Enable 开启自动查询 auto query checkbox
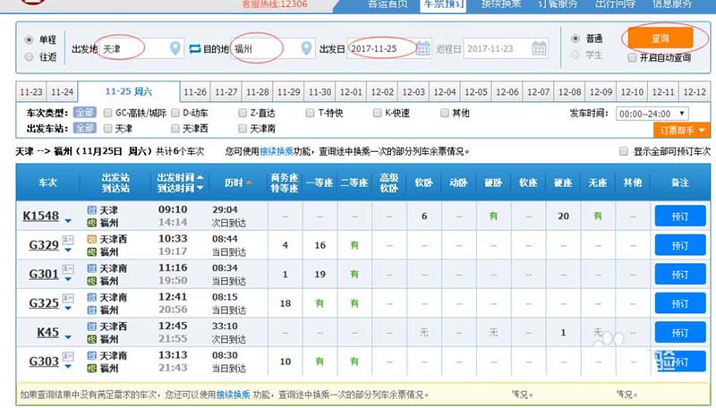Viewport: 716px width, 408px height. point(632,57)
